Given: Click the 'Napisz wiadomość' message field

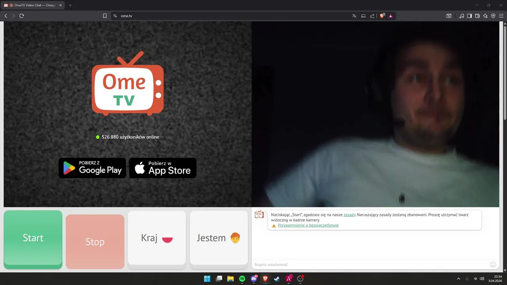Looking at the screenshot, I should click(370, 264).
